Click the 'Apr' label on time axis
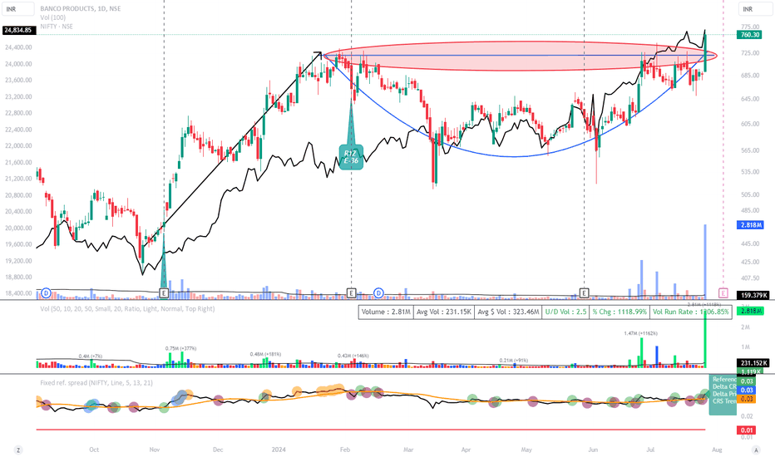The image size is (775, 457). 466,450
